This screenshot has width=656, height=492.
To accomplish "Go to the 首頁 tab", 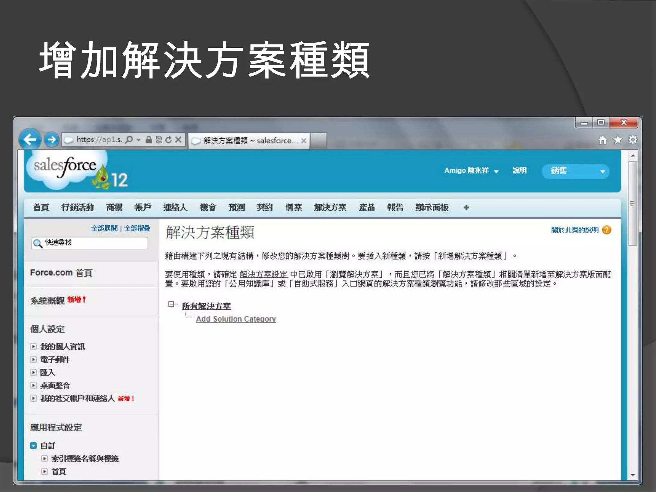I will pos(41,208).
